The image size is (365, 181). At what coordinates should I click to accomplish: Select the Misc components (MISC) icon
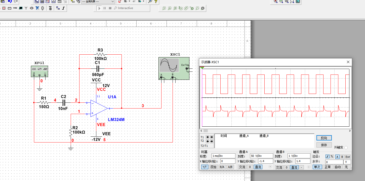[15, 8]
